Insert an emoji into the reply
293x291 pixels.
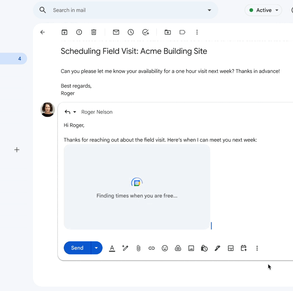click(x=165, y=248)
